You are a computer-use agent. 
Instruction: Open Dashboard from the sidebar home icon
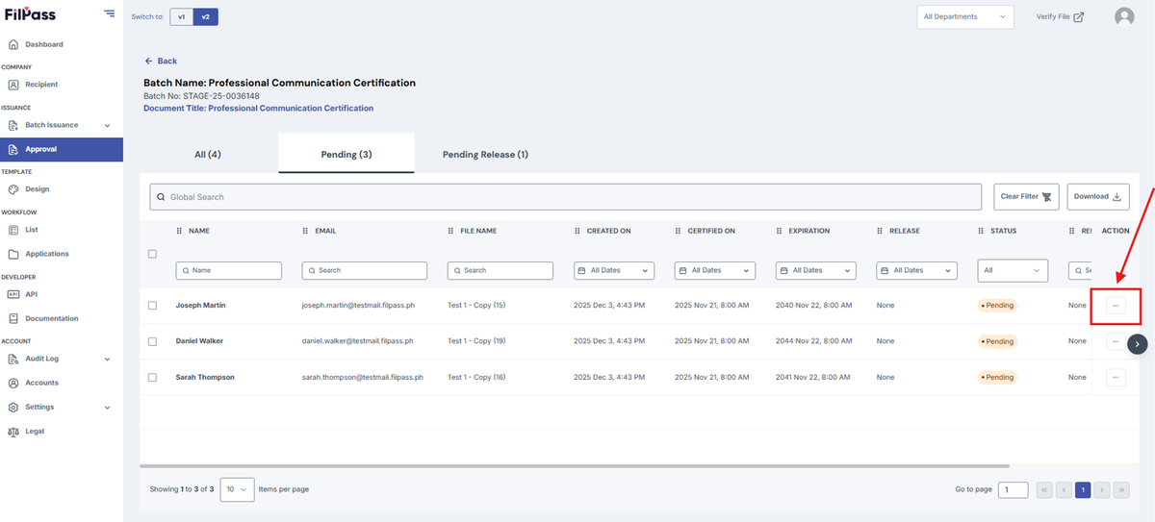[13, 44]
